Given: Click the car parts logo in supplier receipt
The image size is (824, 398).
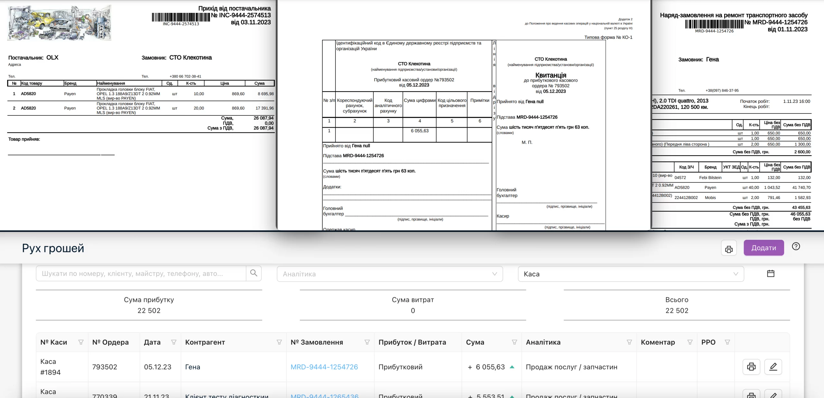Looking at the screenshot, I should coord(59,23).
